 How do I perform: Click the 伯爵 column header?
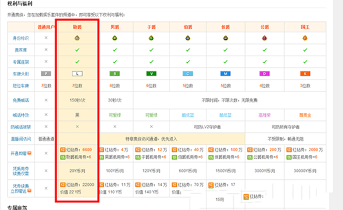tap(188, 27)
